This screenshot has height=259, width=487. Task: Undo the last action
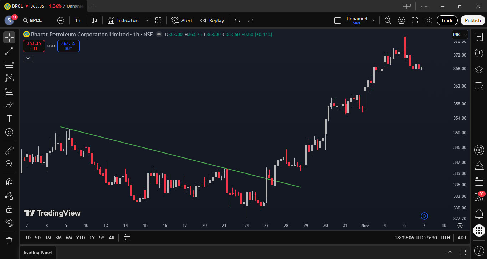237,20
